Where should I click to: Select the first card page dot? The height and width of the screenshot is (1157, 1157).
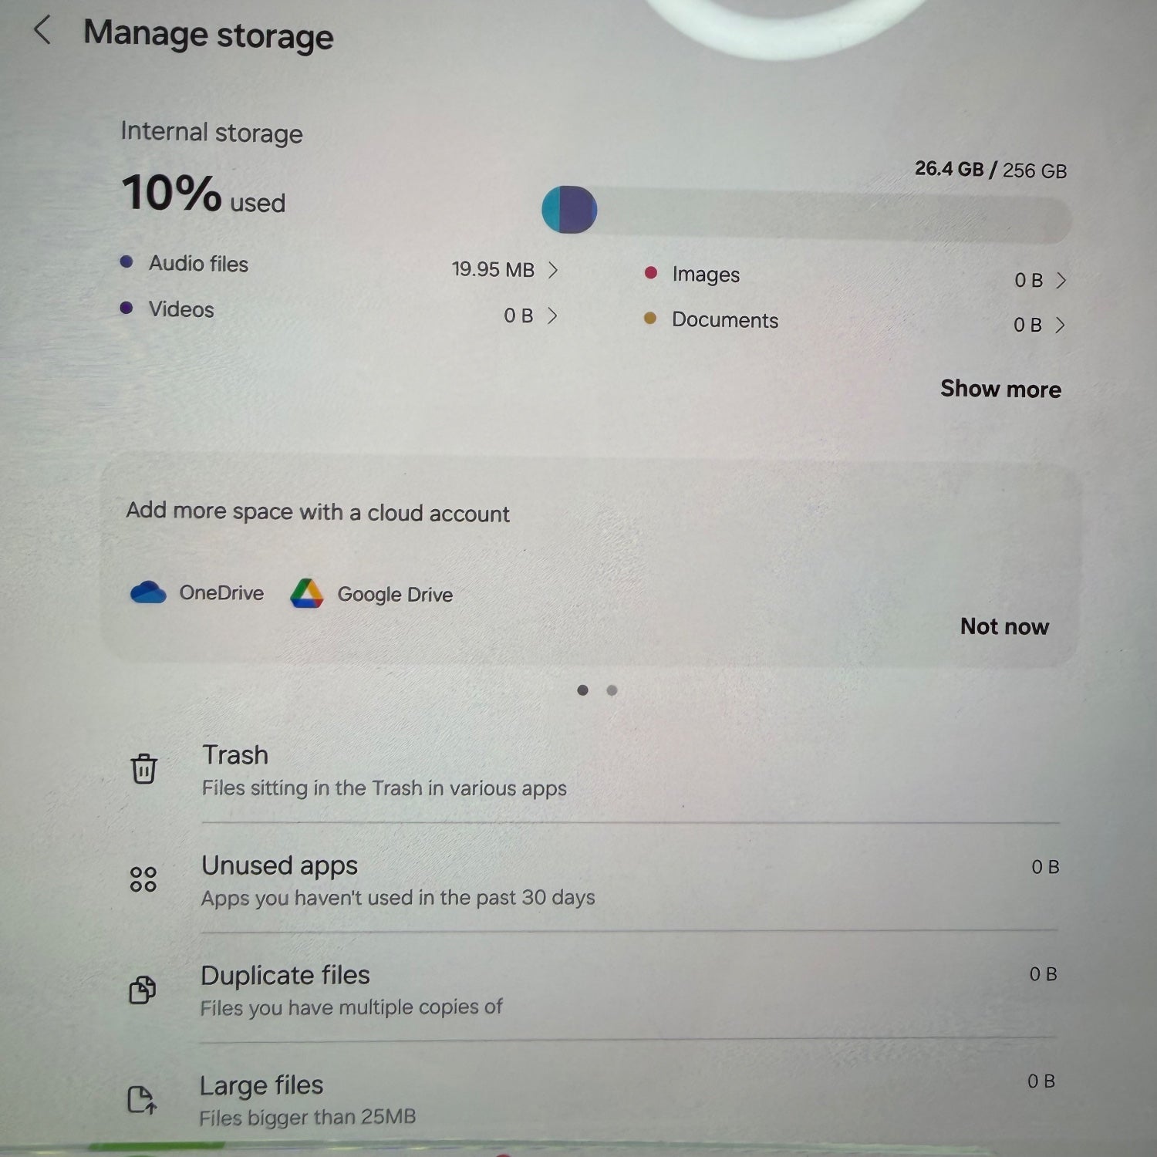pyautogui.click(x=582, y=690)
